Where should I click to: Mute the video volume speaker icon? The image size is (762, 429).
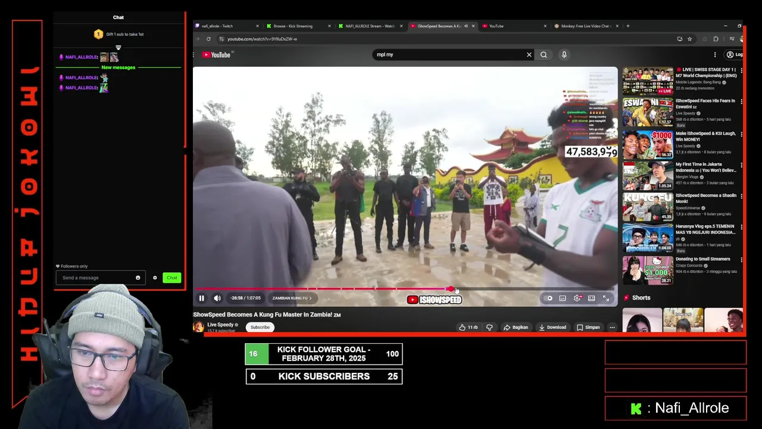[x=217, y=298]
